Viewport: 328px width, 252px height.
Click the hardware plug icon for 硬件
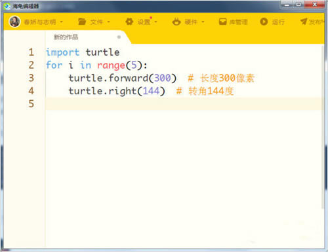click(x=176, y=22)
